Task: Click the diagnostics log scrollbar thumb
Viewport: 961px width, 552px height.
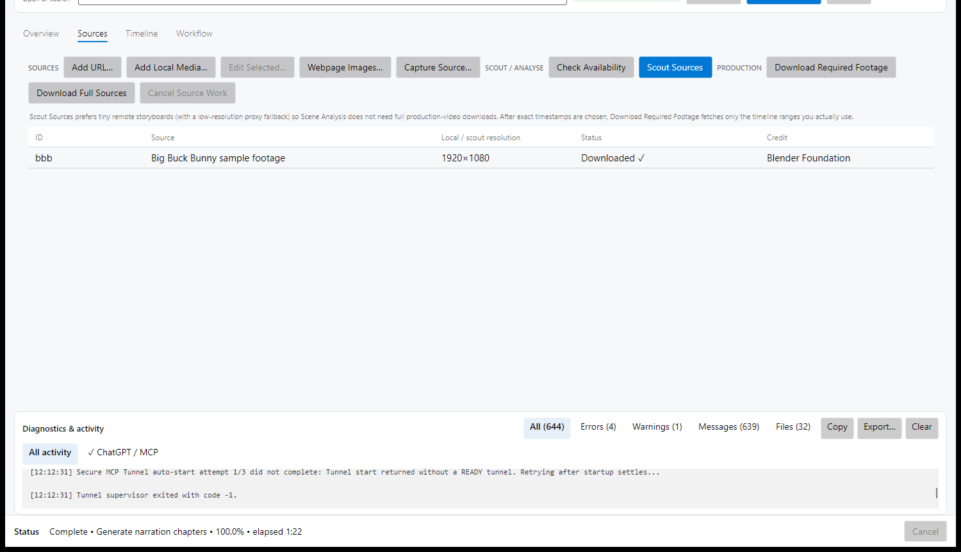Action: click(x=937, y=493)
